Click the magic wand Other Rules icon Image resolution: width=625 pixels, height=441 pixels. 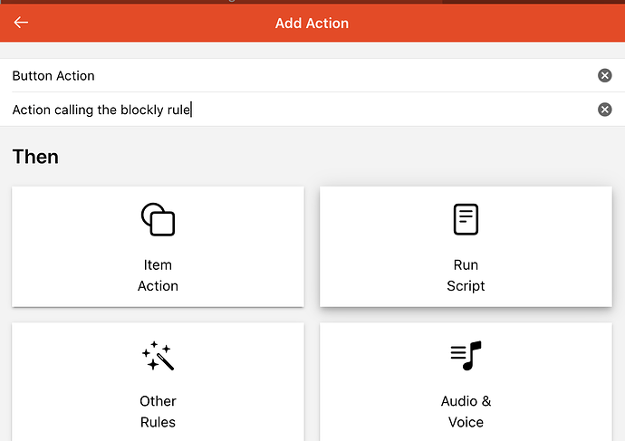(x=158, y=355)
